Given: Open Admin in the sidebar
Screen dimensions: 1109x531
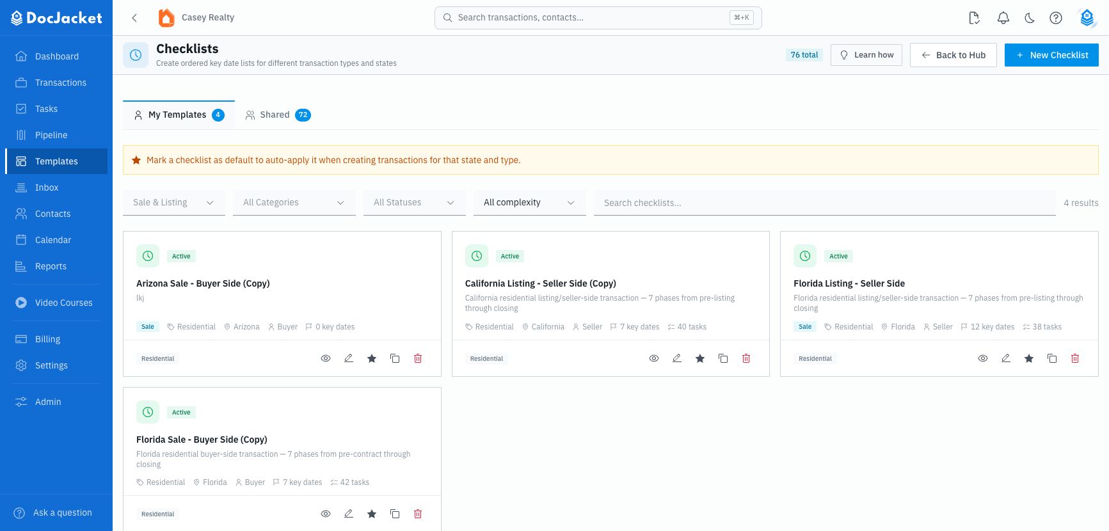Looking at the screenshot, I should [56, 402].
